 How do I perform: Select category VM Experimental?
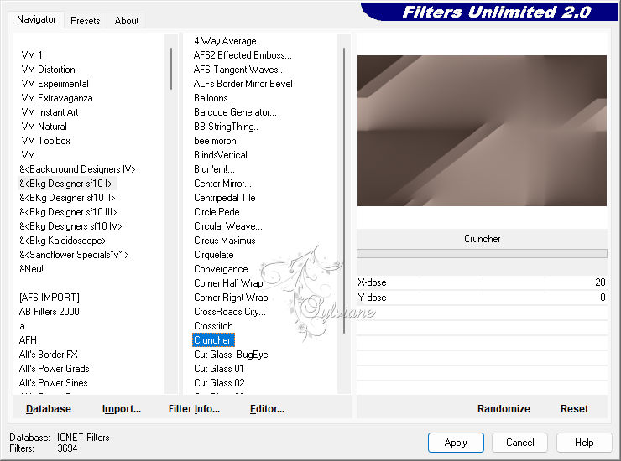[x=55, y=84]
